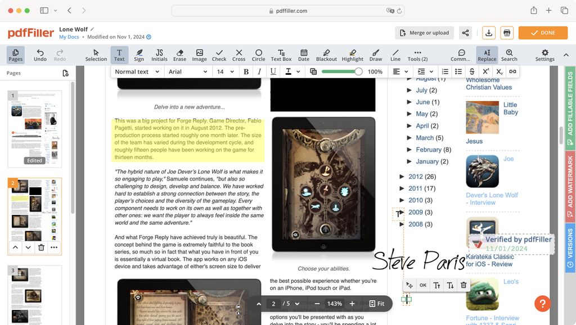Toggle bold formatting
The width and height of the screenshot is (576, 325).
click(246, 71)
